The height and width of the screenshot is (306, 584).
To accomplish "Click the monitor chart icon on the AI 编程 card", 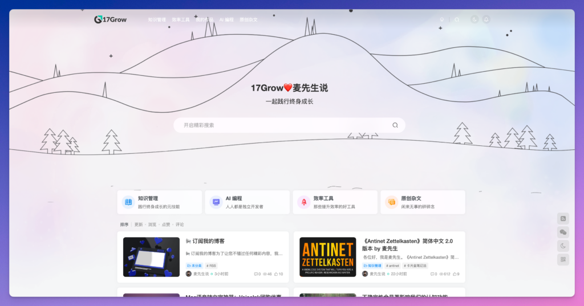I will (216, 202).
